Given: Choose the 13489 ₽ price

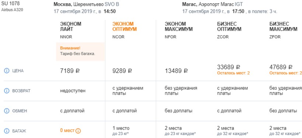Looking at the screenshot, I should (176, 71).
